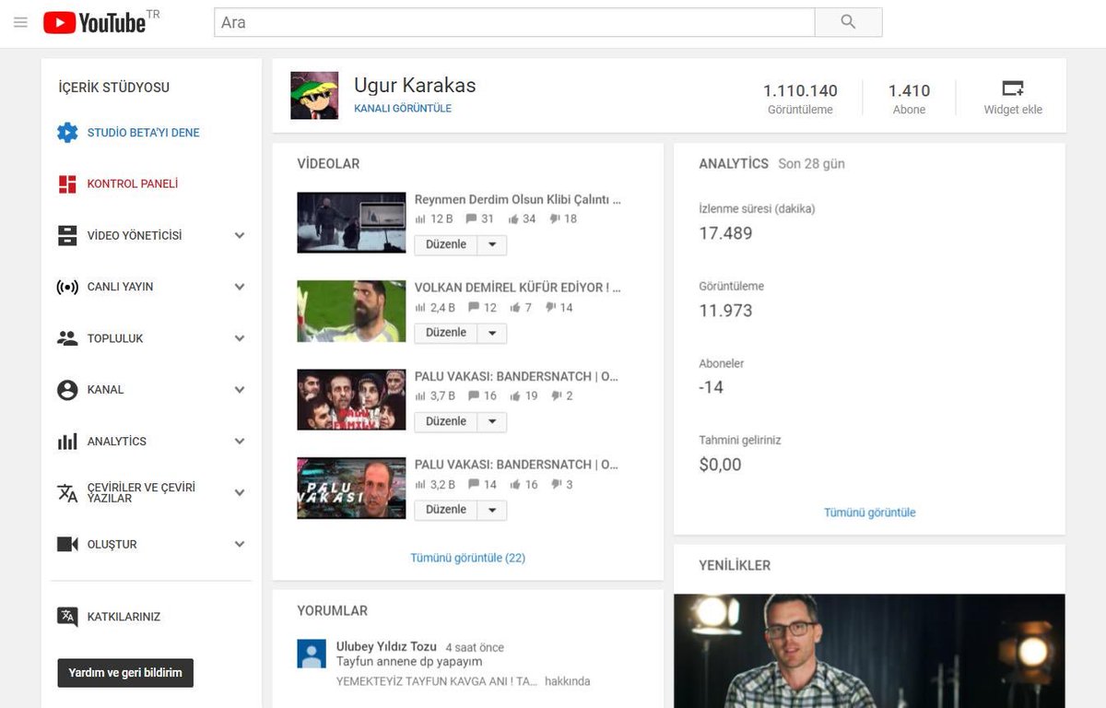The height and width of the screenshot is (708, 1106).
Task: Click the YEMEKTEYİZ TAYFUN KAVGA ANI video reference
Action: pyautogui.click(x=437, y=682)
